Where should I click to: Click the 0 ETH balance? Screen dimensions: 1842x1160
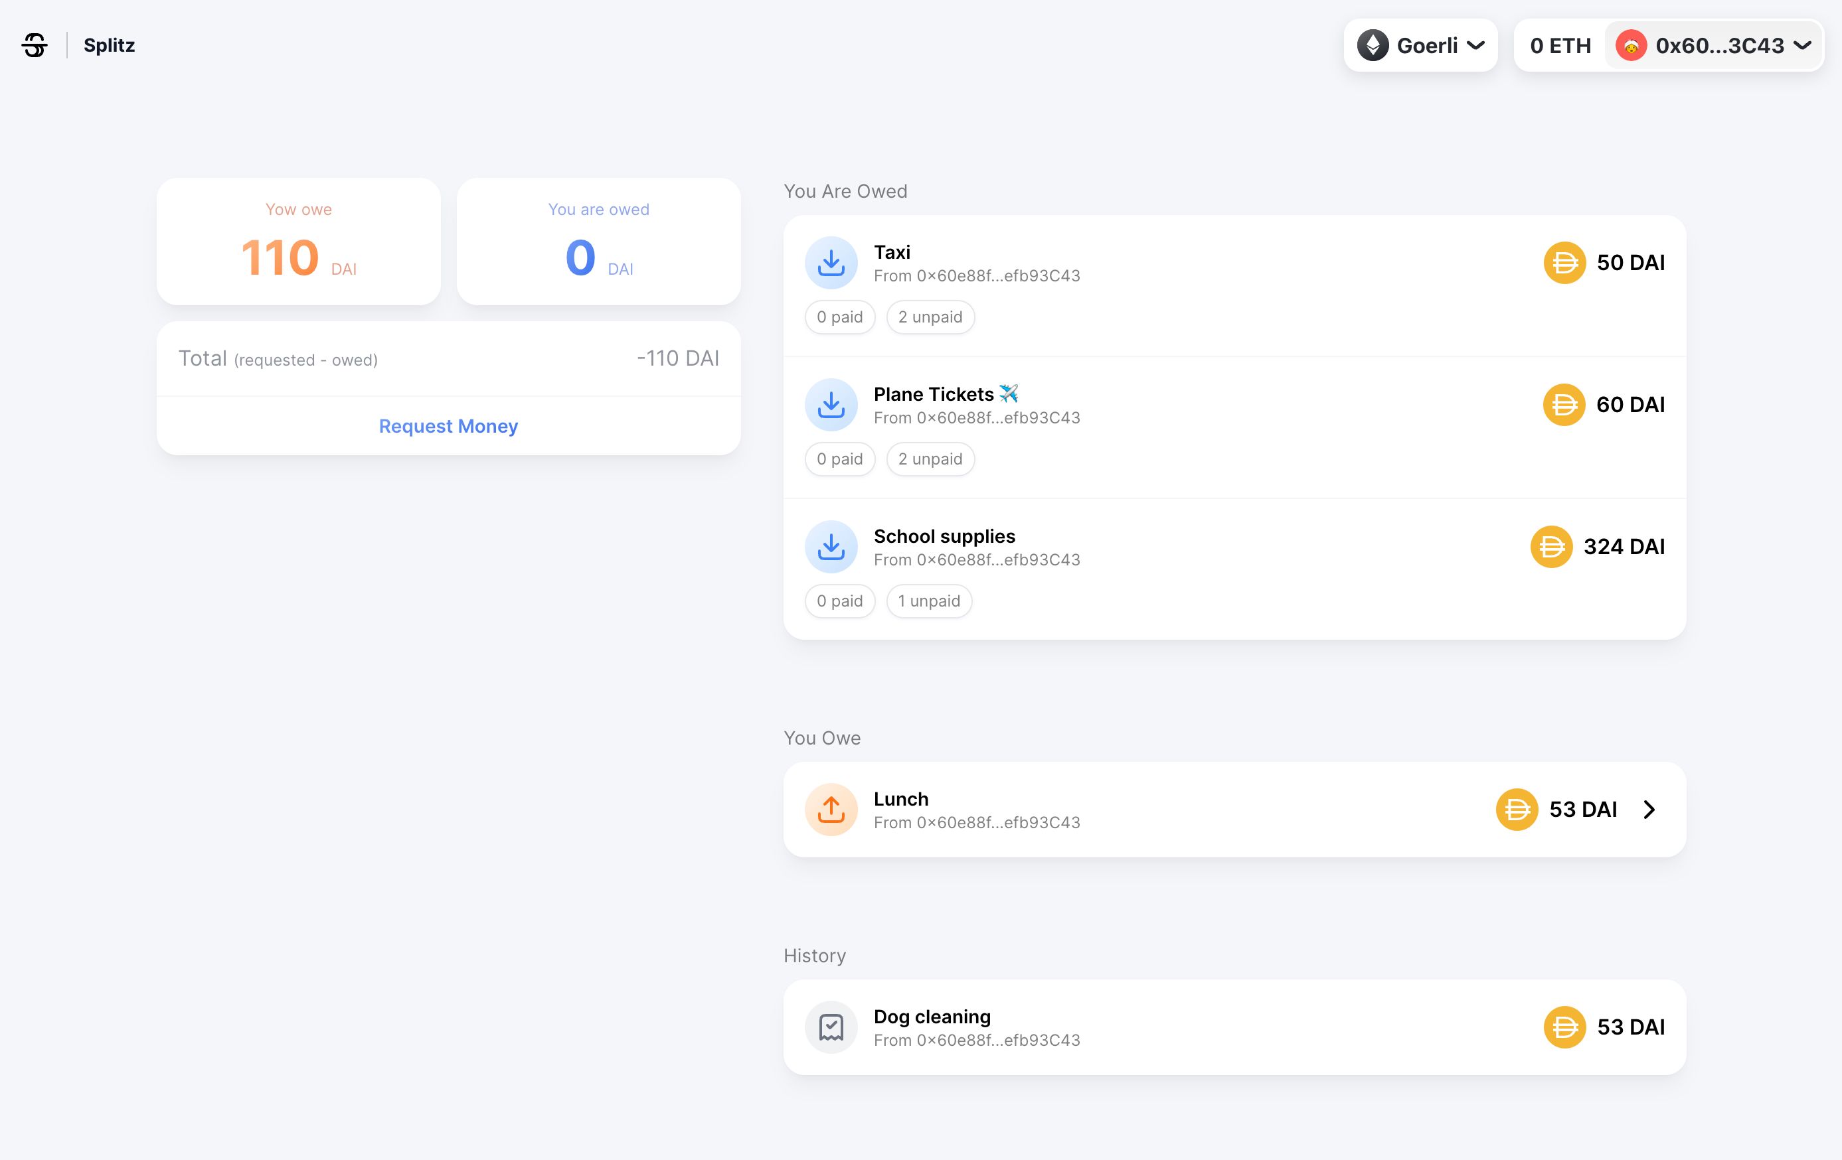pyautogui.click(x=1560, y=46)
